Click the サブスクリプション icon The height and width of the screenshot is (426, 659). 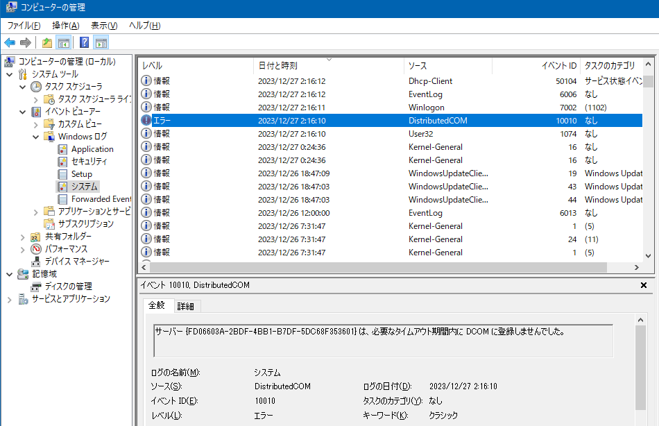49,223
